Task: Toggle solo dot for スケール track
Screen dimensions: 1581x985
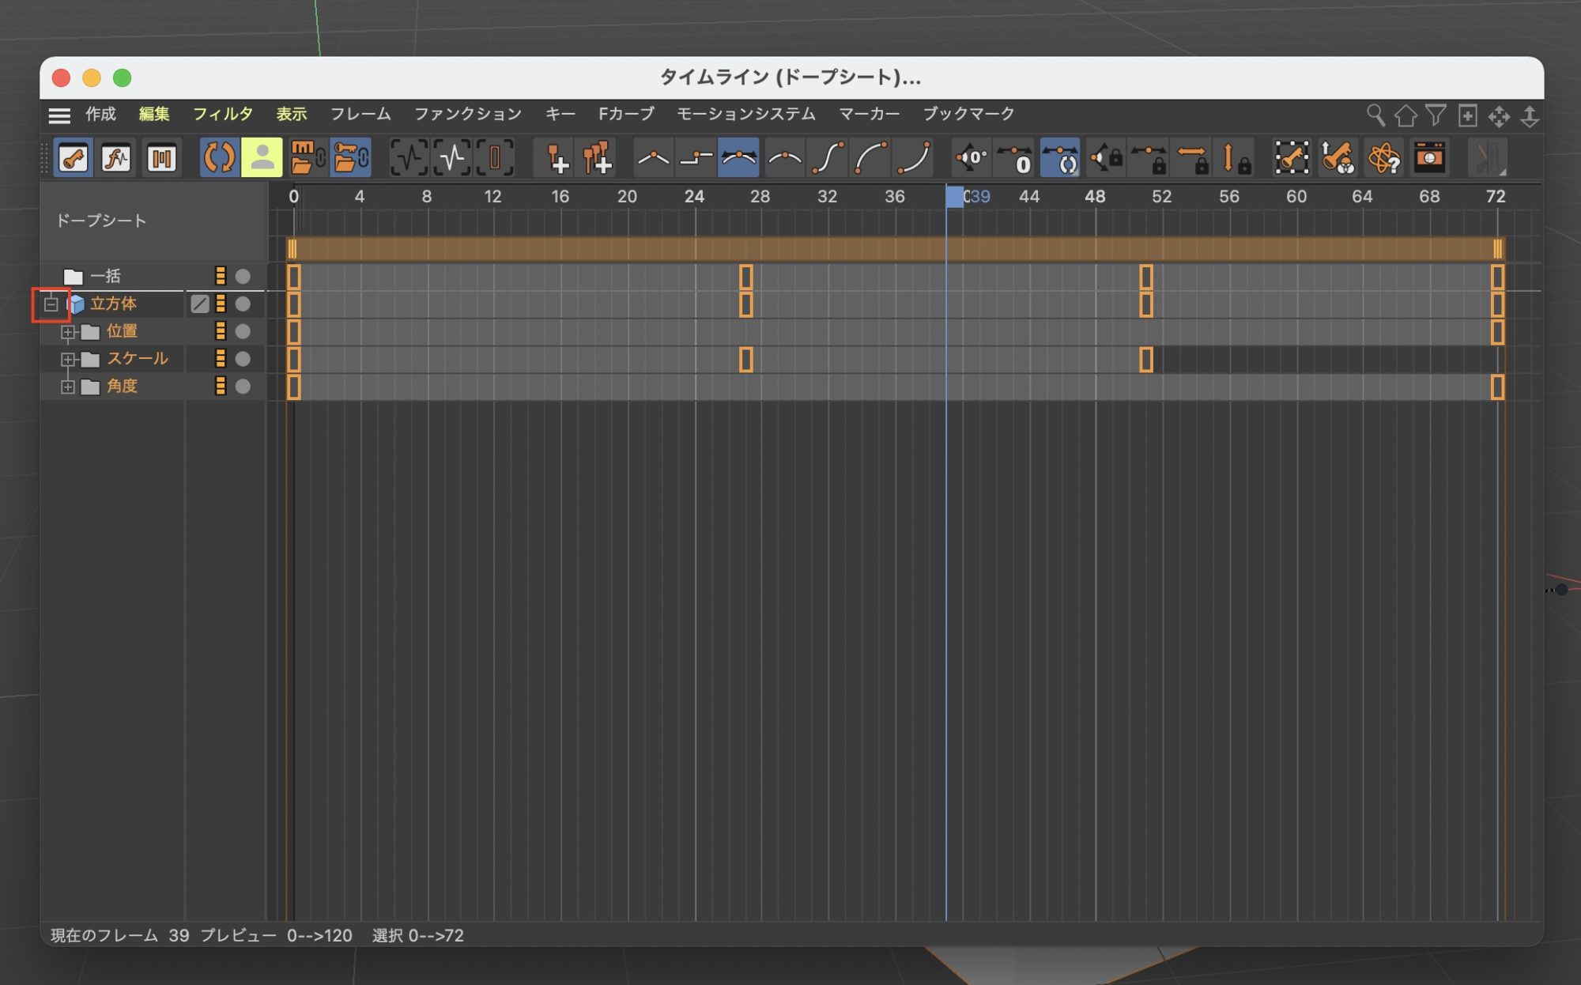Action: [x=243, y=359]
